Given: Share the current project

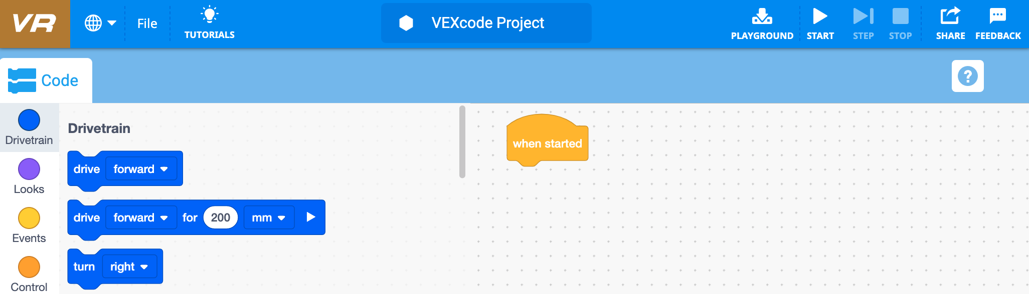Looking at the screenshot, I should pos(950,22).
